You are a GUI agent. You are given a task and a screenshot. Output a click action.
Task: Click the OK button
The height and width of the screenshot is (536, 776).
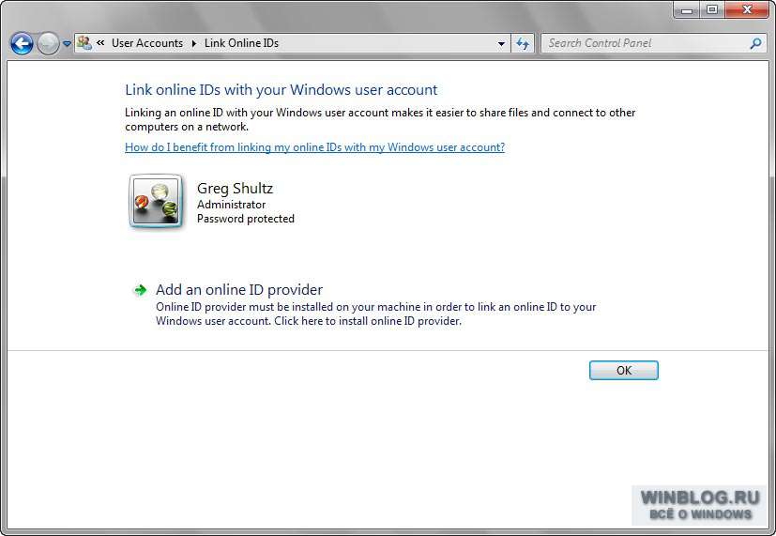(624, 370)
